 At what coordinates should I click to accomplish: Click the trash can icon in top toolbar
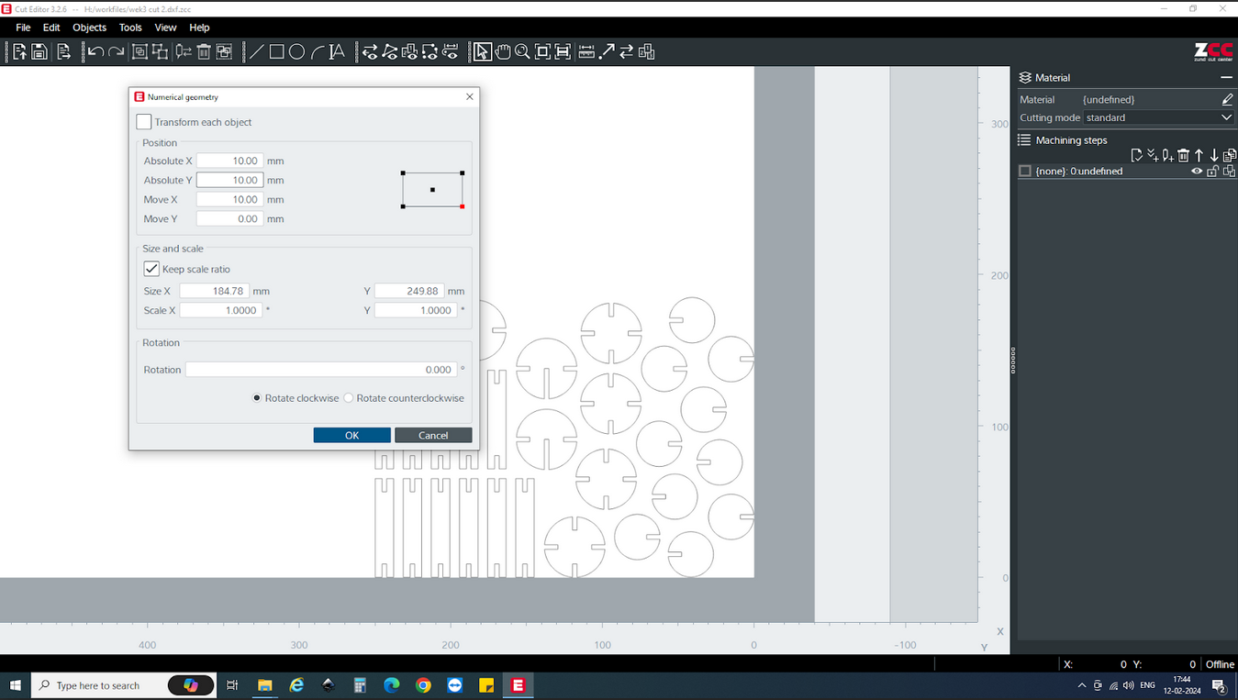pyautogui.click(x=204, y=52)
